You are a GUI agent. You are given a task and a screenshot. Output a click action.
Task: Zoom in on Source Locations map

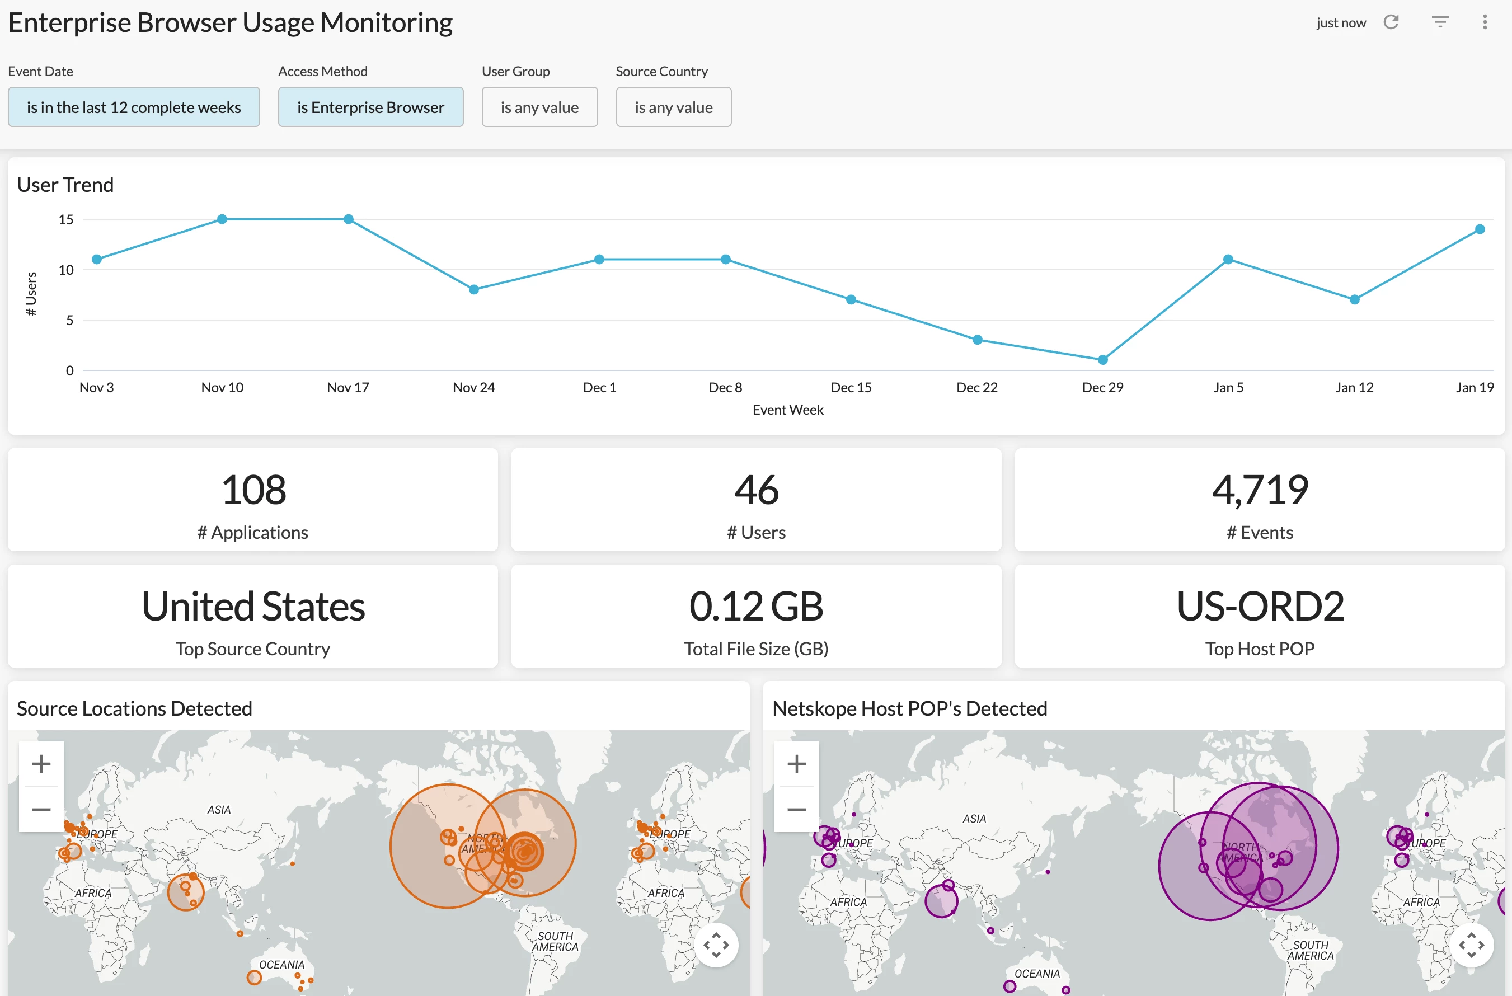(41, 764)
